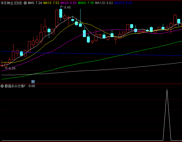This screenshot has width=182, height=142.
Task: Click the 8.48 high price marker
Action: pos(67,7)
